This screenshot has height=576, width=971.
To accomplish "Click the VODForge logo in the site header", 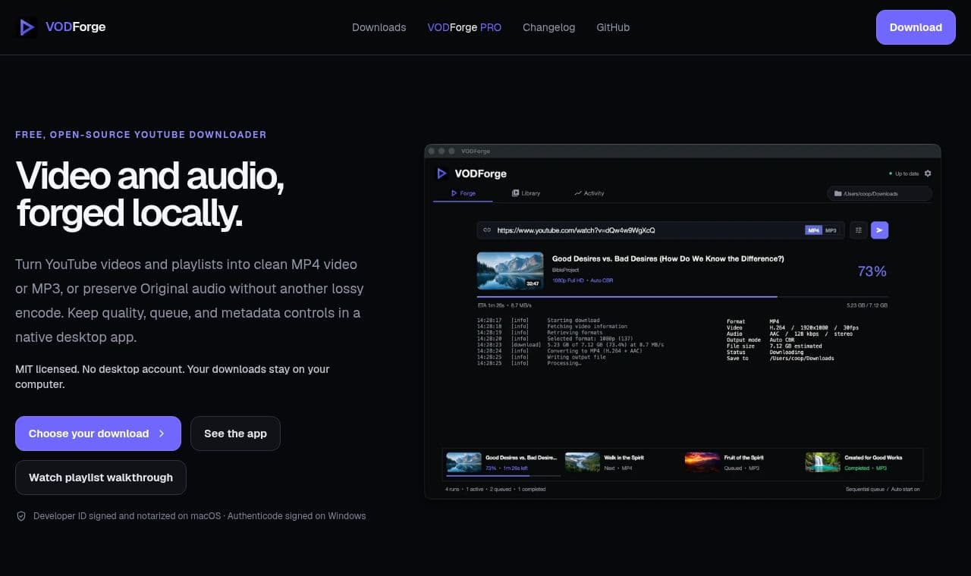I will coord(61,27).
